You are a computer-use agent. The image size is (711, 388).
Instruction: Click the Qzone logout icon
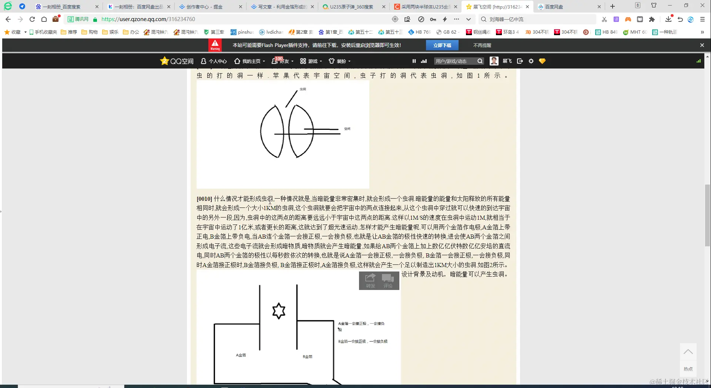pos(520,61)
